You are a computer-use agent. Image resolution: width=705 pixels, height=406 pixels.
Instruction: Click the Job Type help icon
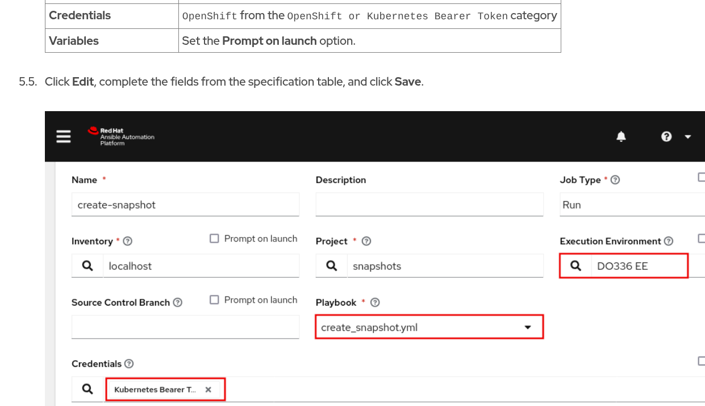615,180
